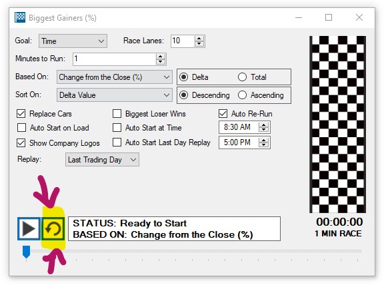386x285 pixels.
Task: Decrease the 5:00 PM replay time
Action: coord(263,145)
